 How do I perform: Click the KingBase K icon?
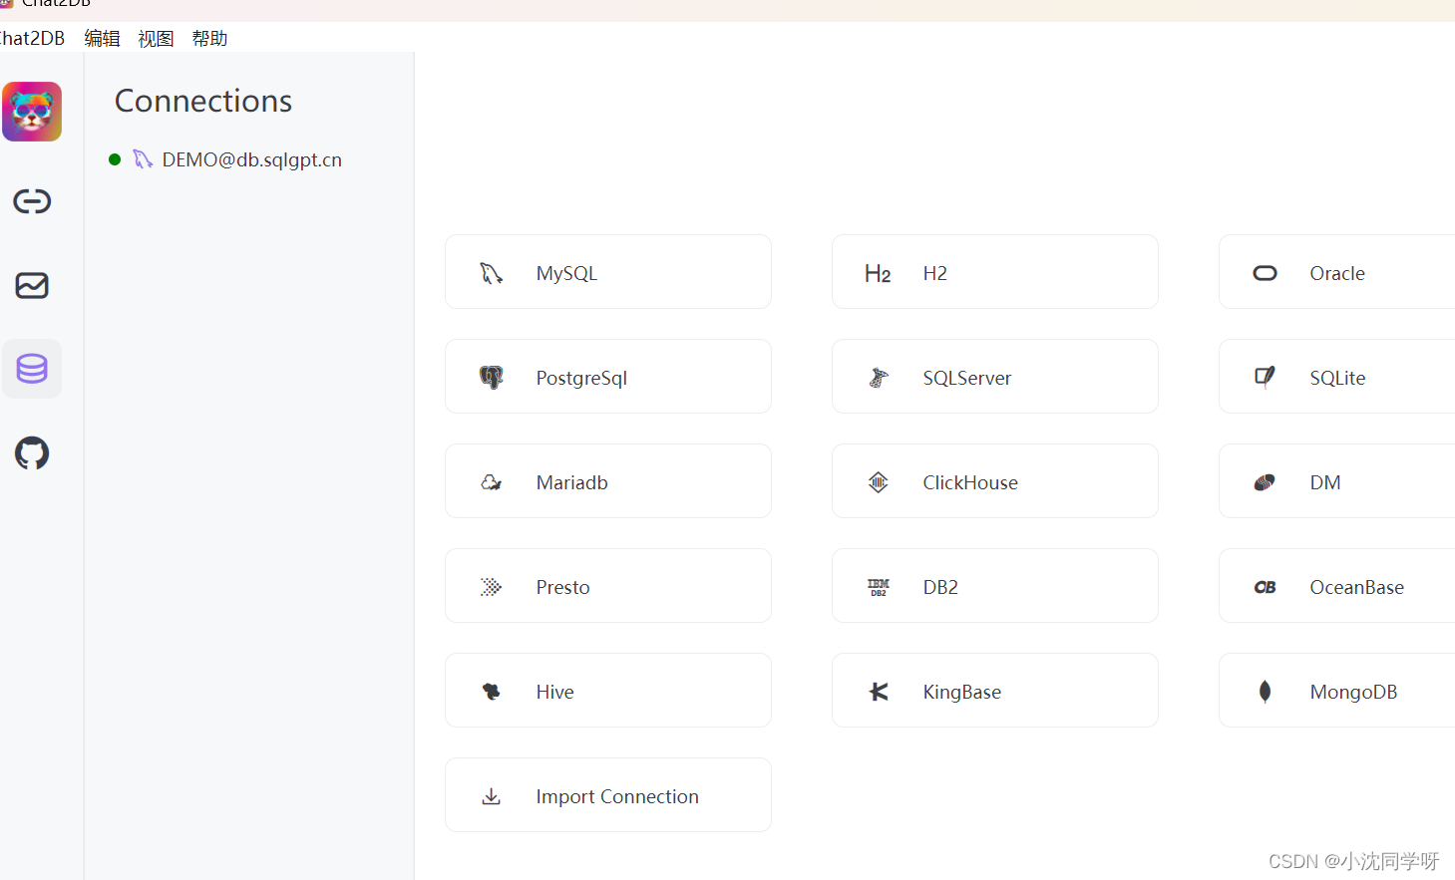tap(878, 692)
